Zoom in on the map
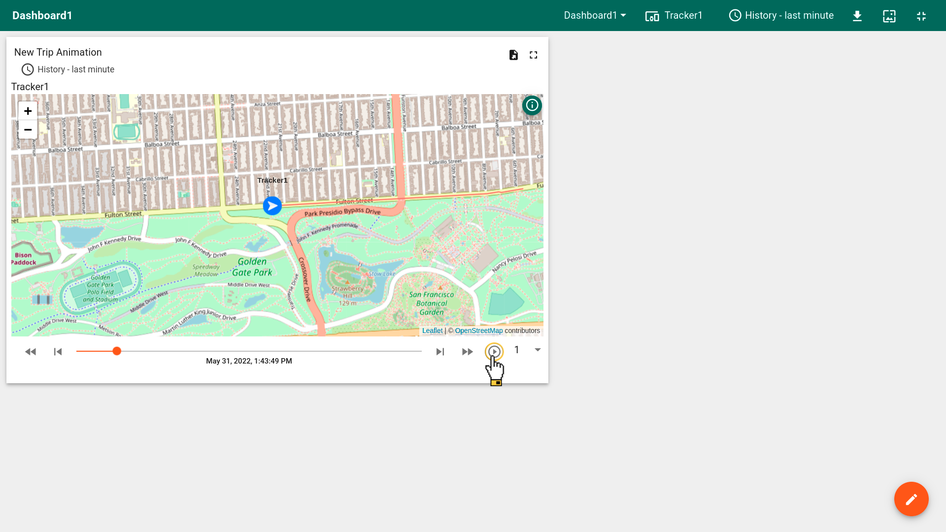The image size is (946, 532). point(28,111)
